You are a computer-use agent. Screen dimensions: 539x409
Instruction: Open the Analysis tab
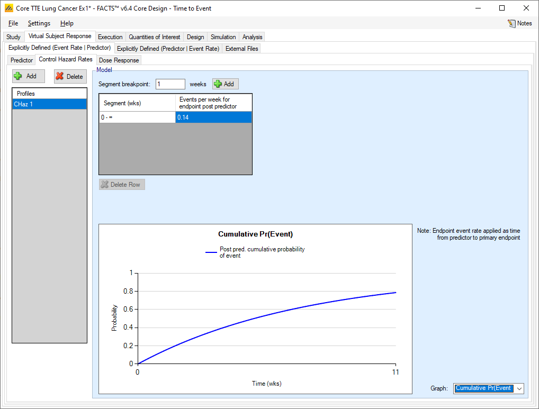[252, 37]
